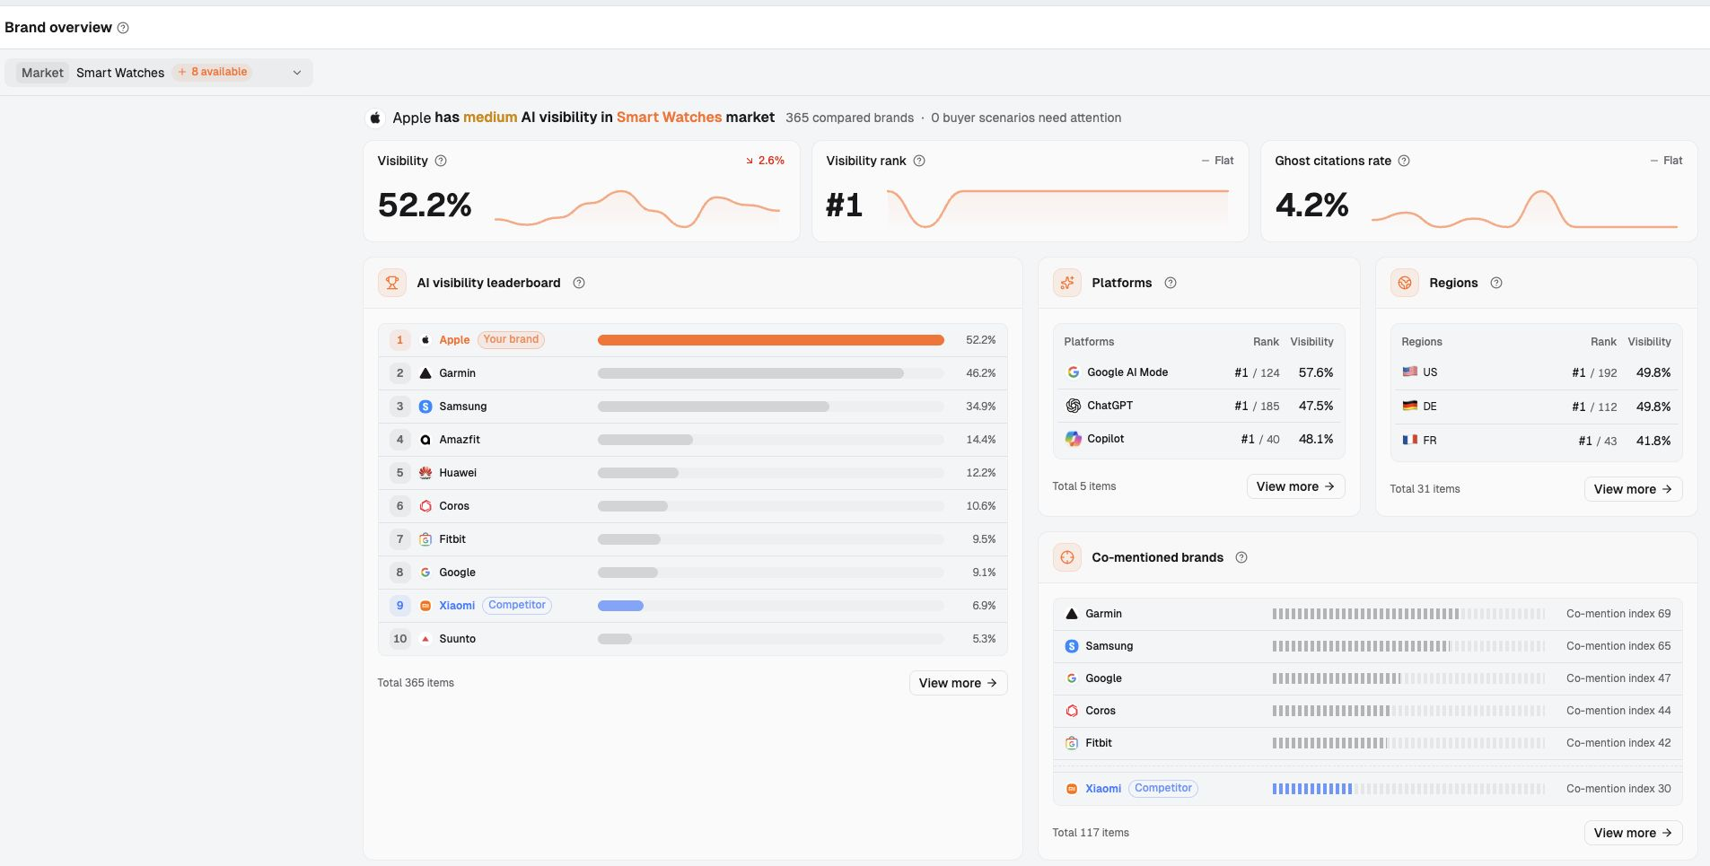Image resolution: width=1710 pixels, height=866 pixels.
Task: Click the Regions panel help icon
Action: pyautogui.click(x=1496, y=283)
